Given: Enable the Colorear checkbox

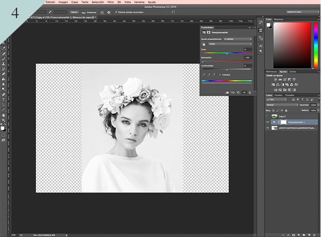Looking at the screenshot, I should click(220, 75).
